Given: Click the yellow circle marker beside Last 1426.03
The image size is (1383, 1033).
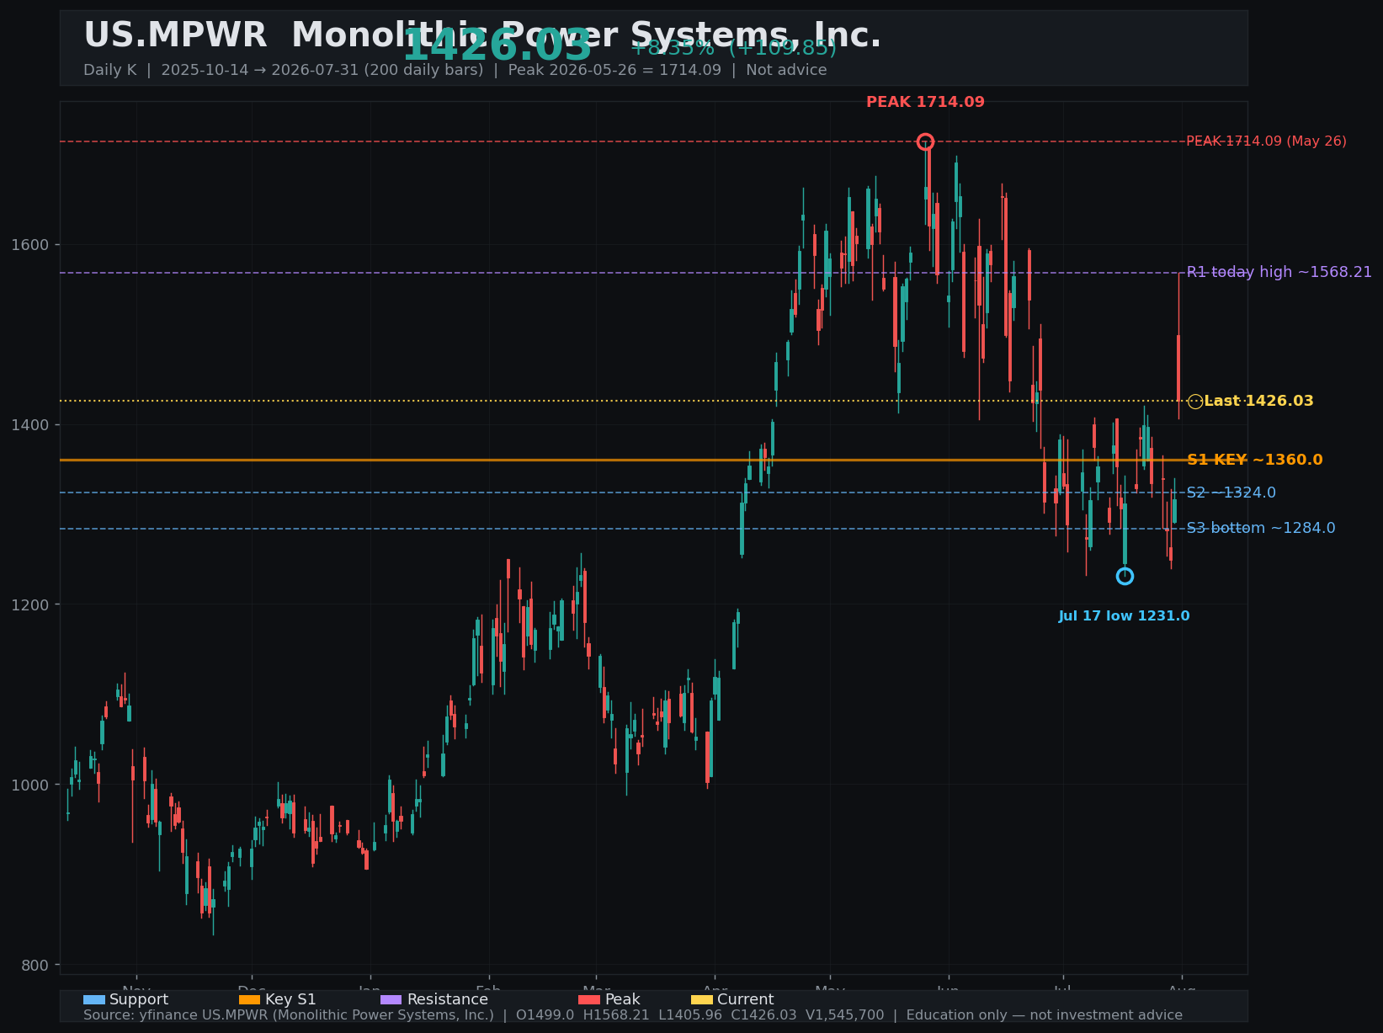Looking at the screenshot, I should pyautogui.click(x=1195, y=402).
